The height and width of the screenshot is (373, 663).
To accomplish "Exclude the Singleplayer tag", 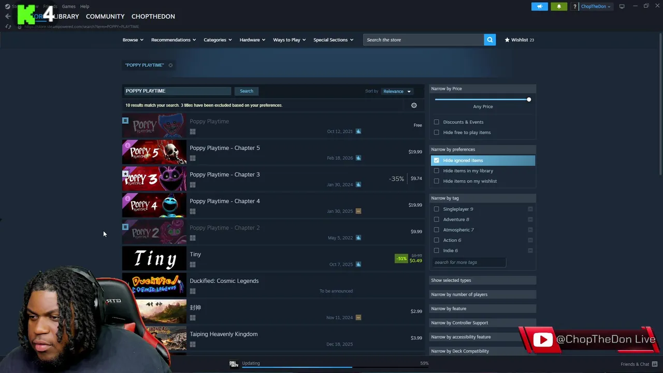I will (x=530, y=209).
